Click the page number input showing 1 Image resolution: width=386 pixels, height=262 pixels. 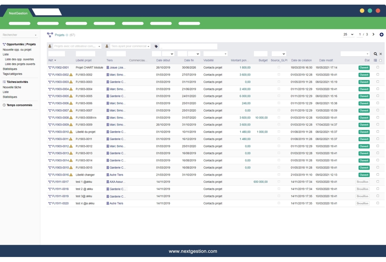[360, 34]
